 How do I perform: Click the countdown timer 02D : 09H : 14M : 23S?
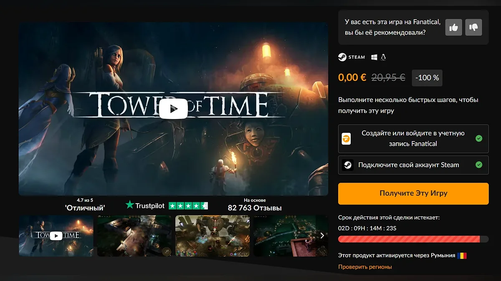point(367,229)
